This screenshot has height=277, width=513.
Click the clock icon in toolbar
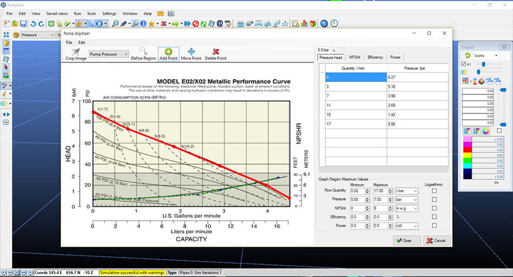(x=334, y=24)
